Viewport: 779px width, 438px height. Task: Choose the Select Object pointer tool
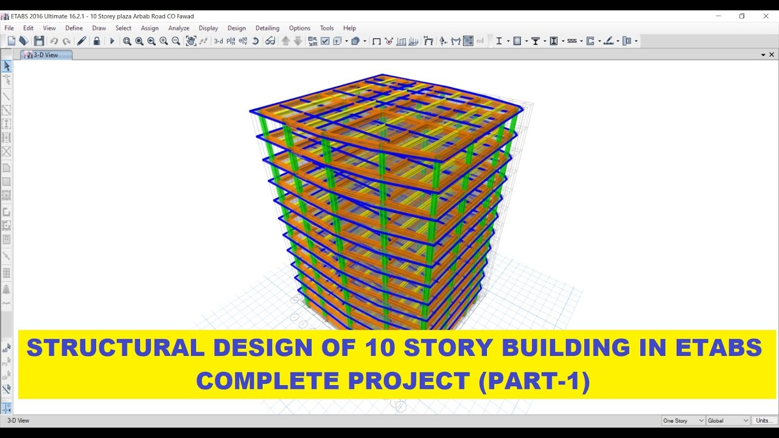7,66
